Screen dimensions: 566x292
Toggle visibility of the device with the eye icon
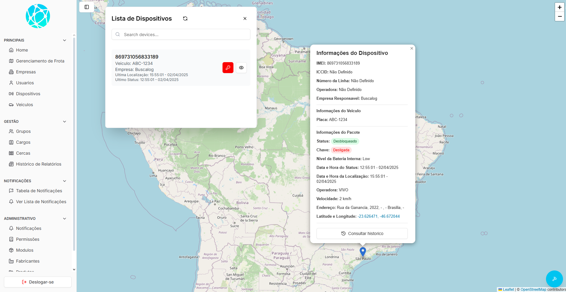coord(241,68)
